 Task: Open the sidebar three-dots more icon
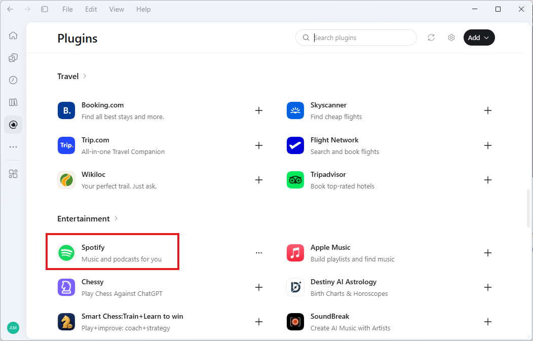tap(13, 147)
